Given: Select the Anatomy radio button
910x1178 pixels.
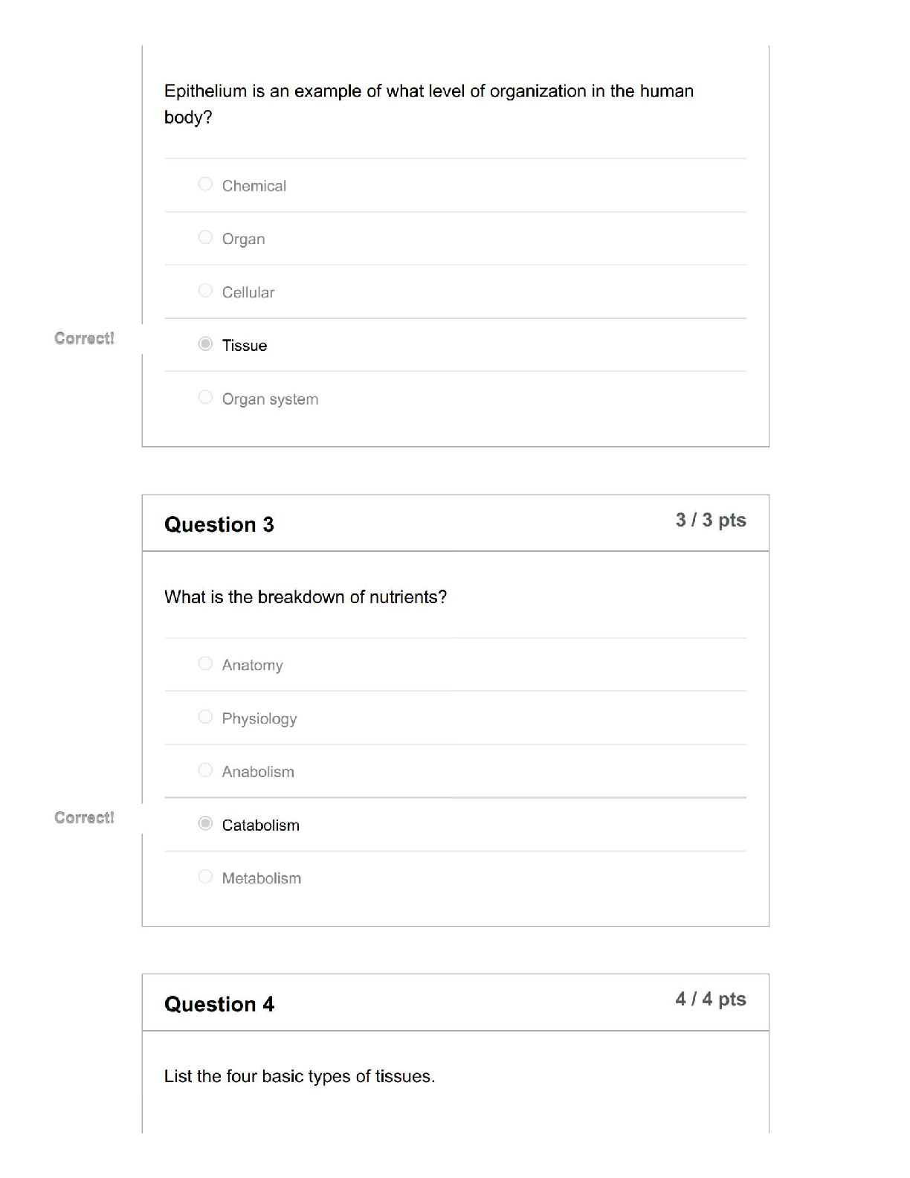Looking at the screenshot, I should (206, 663).
